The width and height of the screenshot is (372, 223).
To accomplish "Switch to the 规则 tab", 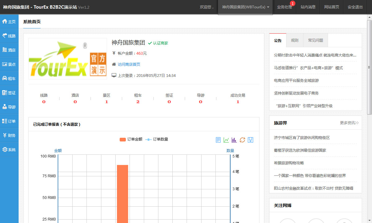I will (x=295, y=40).
